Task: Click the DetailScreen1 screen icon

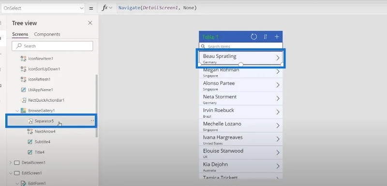Action: pyautogui.click(x=17, y=163)
